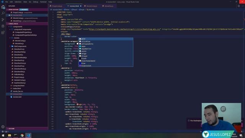The height and width of the screenshot is (138, 245).
Task: Open the Explorer view in activity bar
Action: point(3,7)
